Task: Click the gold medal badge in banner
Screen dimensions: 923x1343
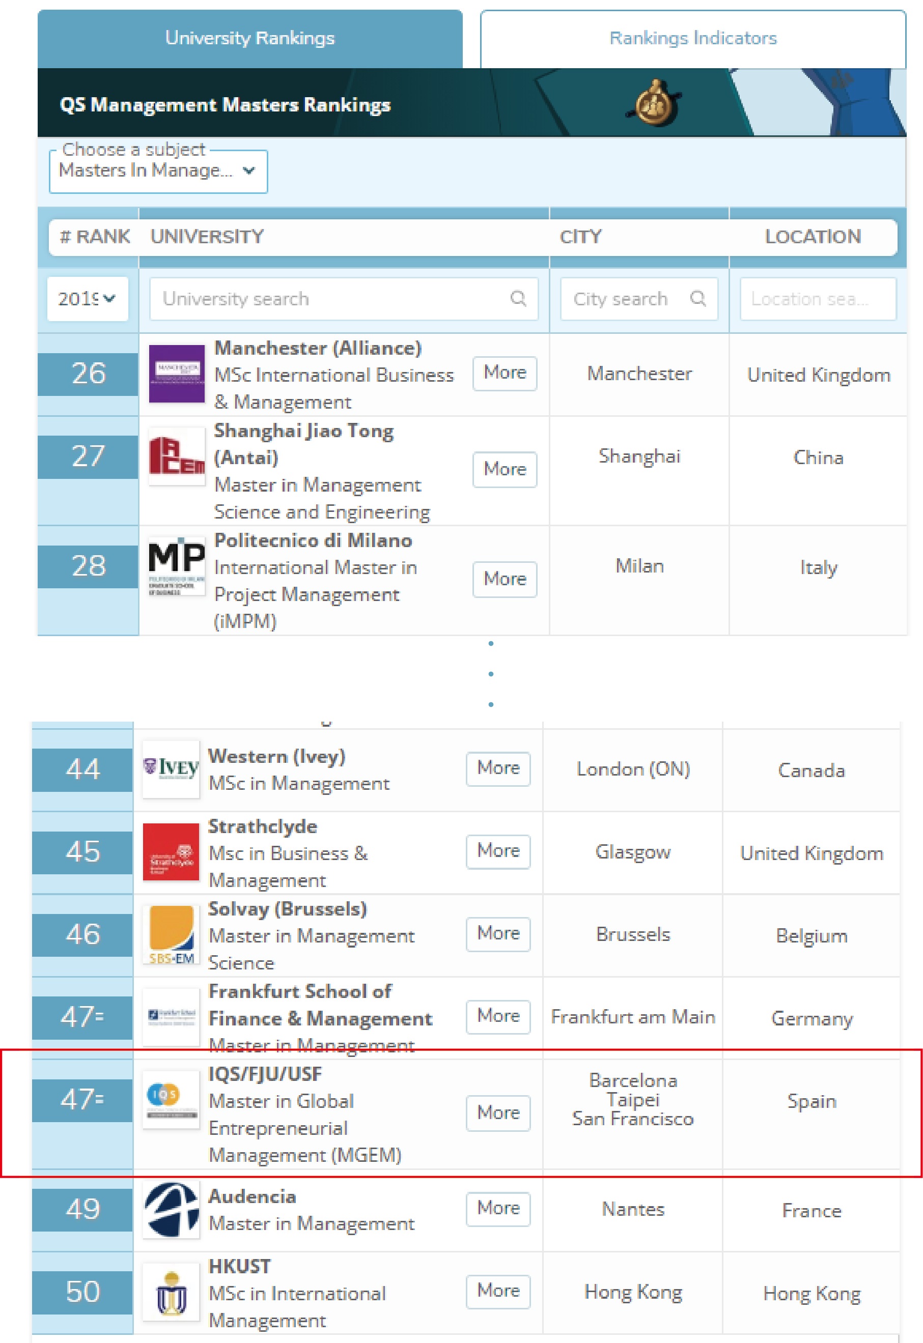Action: tap(655, 102)
